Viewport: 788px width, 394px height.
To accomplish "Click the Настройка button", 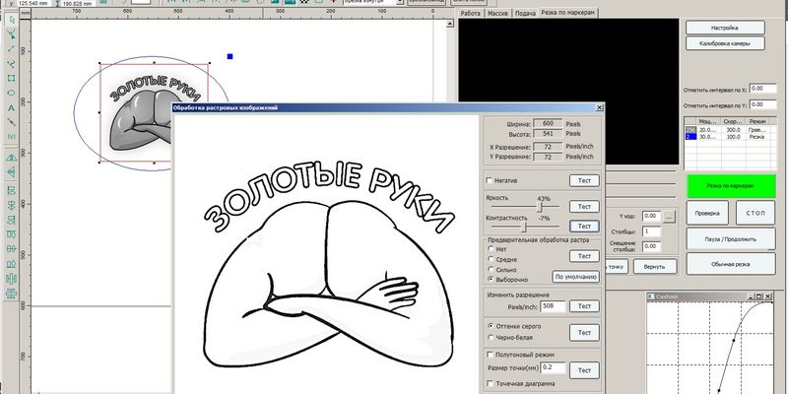I will click(x=725, y=28).
